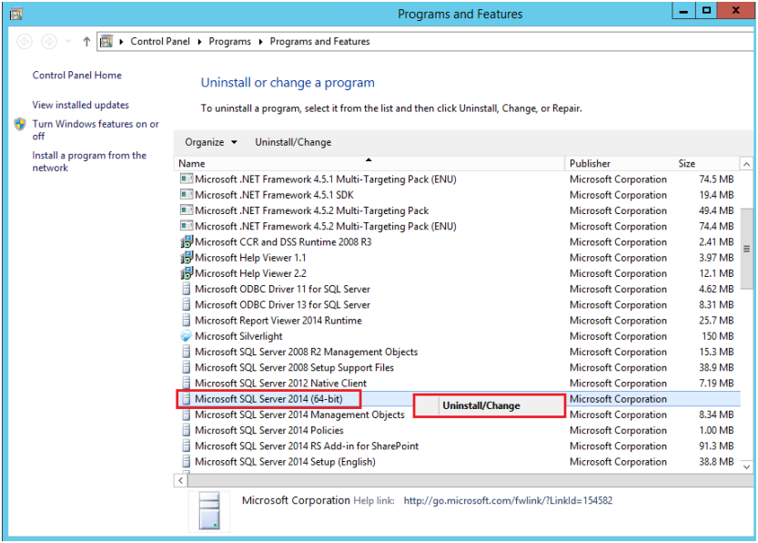Click the Microsoft Silverlight icon
The image size is (758, 543).
[x=187, y=336]
